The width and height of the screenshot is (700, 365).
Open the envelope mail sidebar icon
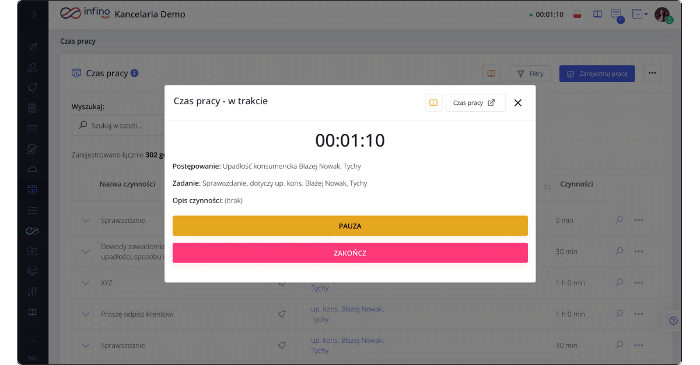pyautogui.click(x=33, y=129)
